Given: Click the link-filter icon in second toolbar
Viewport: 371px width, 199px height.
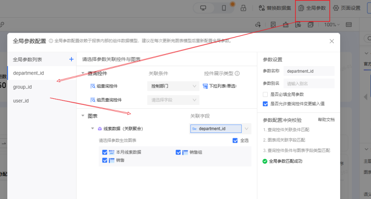Looking at the screenshot, I should 258,25.
